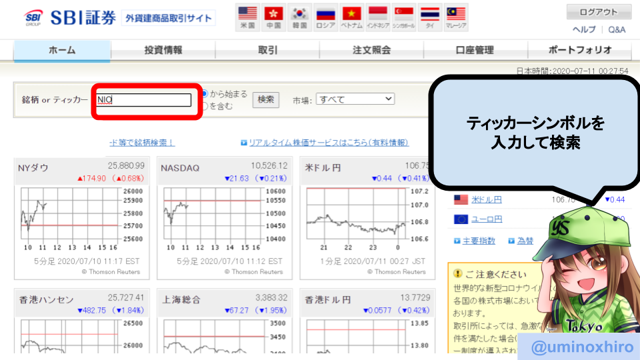The image size is (640, 360).
Task: Click the NASDAQ chart thumbnail
Action: pos(225,219)
